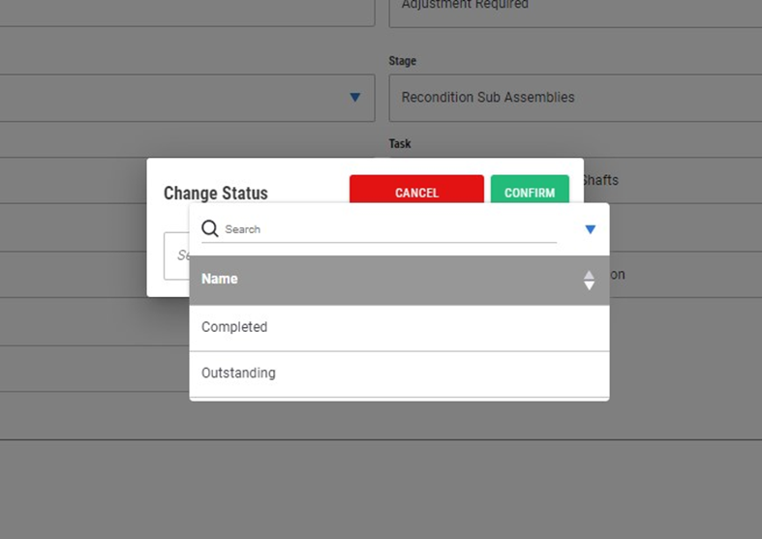Click the Name column header text
This screenshot has width=762, height=539.
(220, 279)
